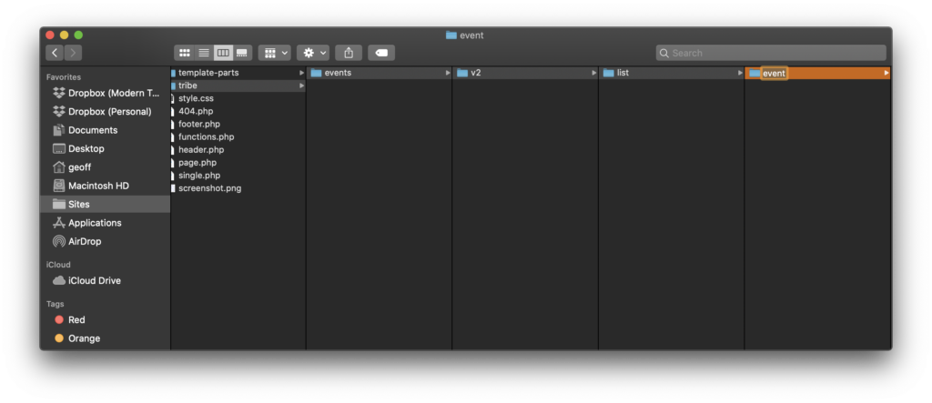Expand arrow next to tribe folder
932x403 pixels.
(301, 86)
